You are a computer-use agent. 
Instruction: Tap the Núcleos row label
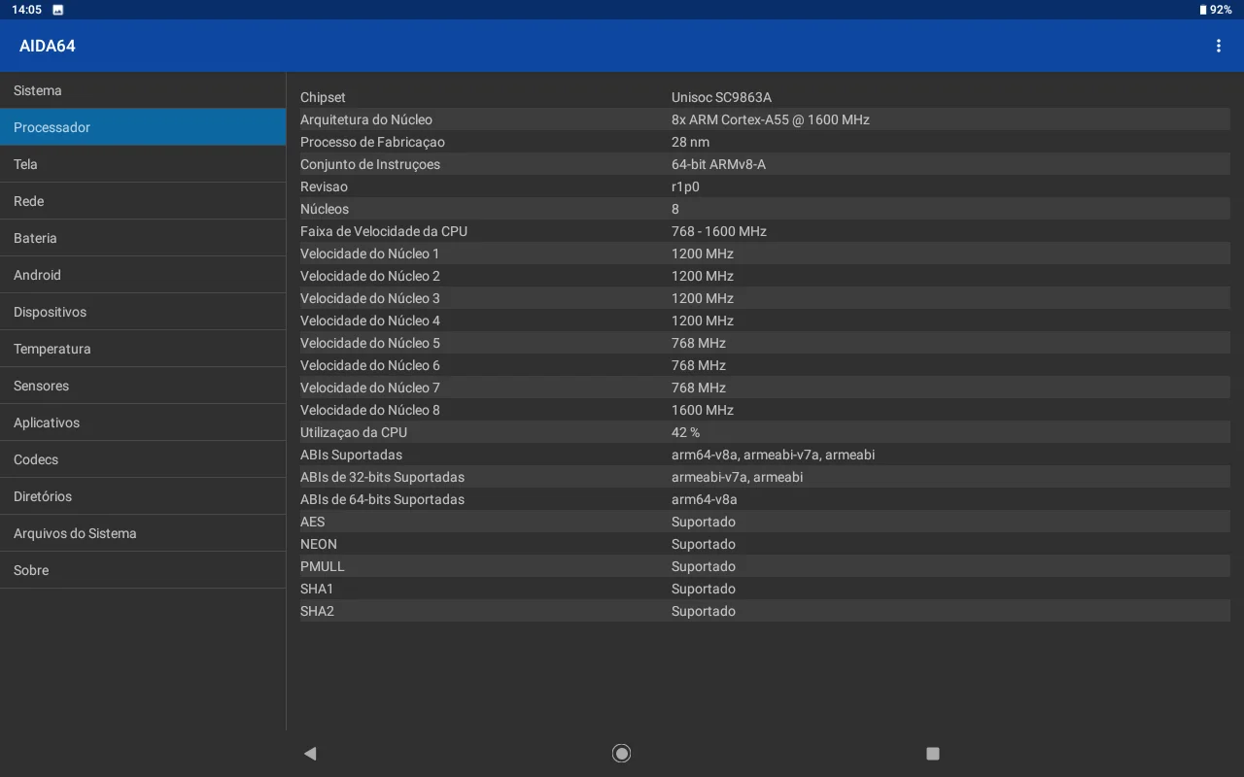point(325,209)
